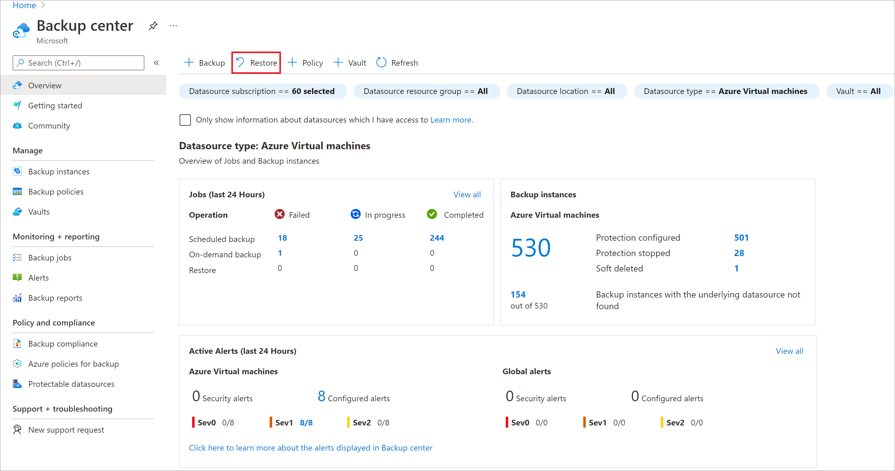
Task: Click the Policy icon in toolbar
Action: point(305,62)
